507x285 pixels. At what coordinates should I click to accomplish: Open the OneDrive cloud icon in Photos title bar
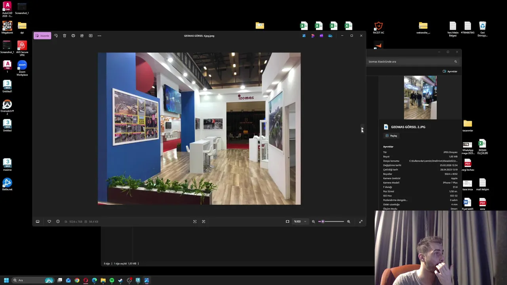330,36
